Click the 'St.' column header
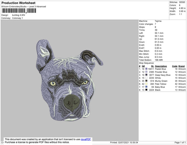The width and height of the screenshot is (187, 145). pyautogui.click(x=152, y=66)
